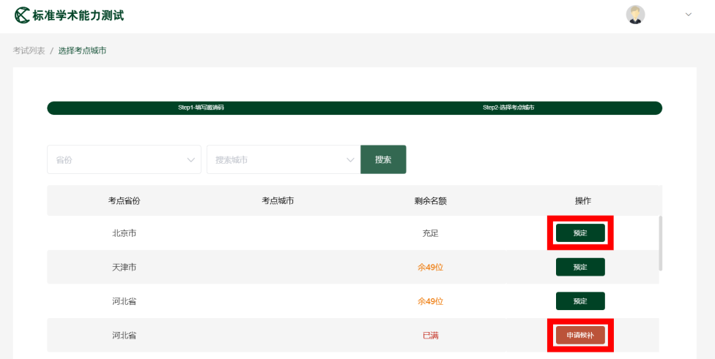Screen dimensions: 715x359
Task: Click the 考点城市 column header
Action: tap(278, 200)
